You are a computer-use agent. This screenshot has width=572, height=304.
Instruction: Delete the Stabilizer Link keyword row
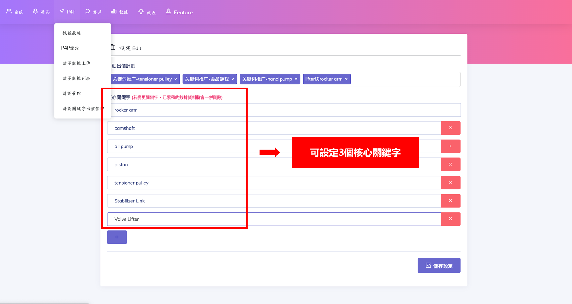pyautogui.click(x=450, y=201)
